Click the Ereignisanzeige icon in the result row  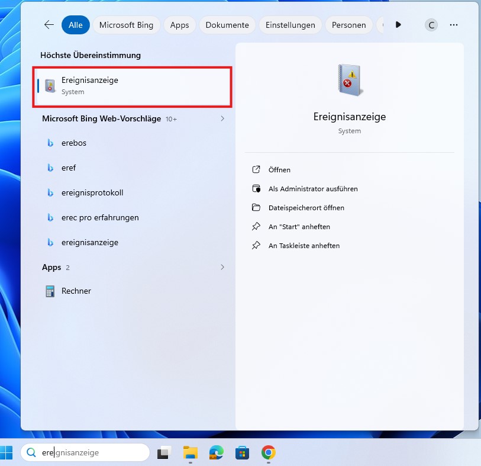coord(50,86)
